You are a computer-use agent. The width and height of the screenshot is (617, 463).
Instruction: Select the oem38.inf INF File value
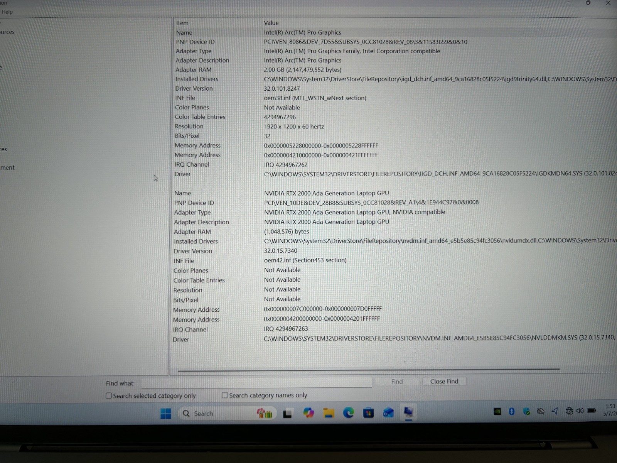coord(315,98)
